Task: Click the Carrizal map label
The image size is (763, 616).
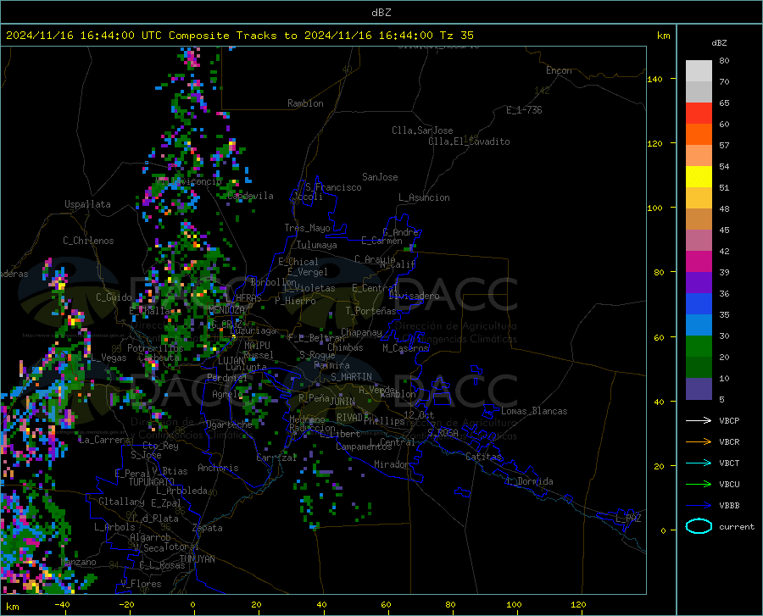Action: click(276, 458)
